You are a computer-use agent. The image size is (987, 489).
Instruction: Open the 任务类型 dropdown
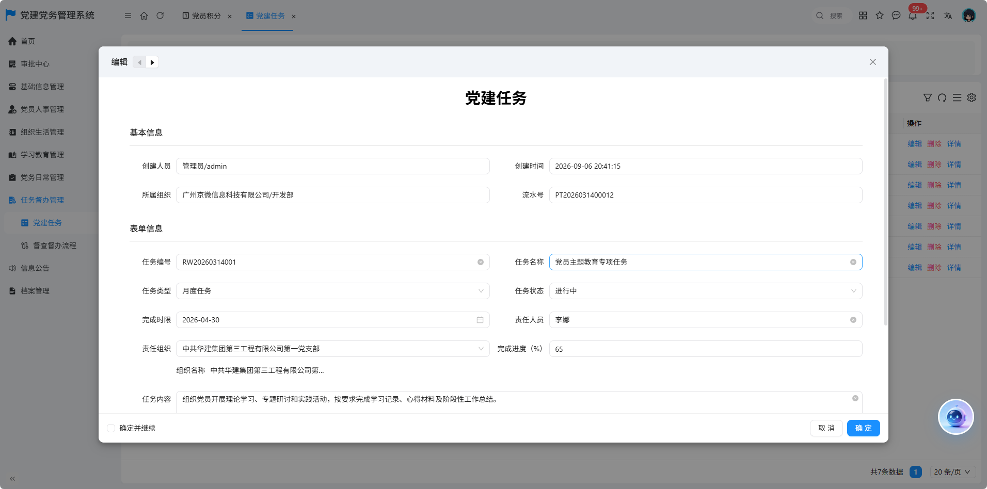(333, 291)
